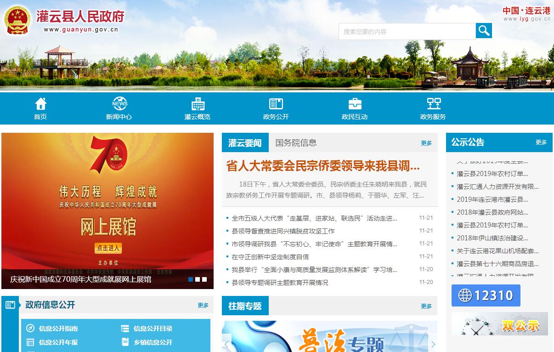Viewport: 554px width, 352px height.
Task: Select second slideshow indicator dot
Action: pyautogui.click(x=198, y=279)
